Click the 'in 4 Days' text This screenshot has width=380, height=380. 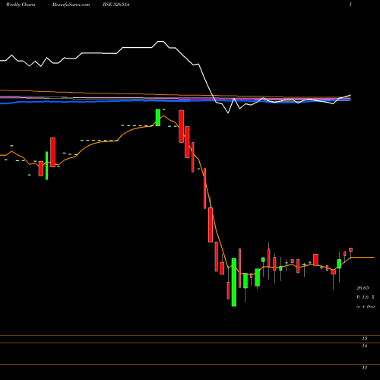coord(366,306)
